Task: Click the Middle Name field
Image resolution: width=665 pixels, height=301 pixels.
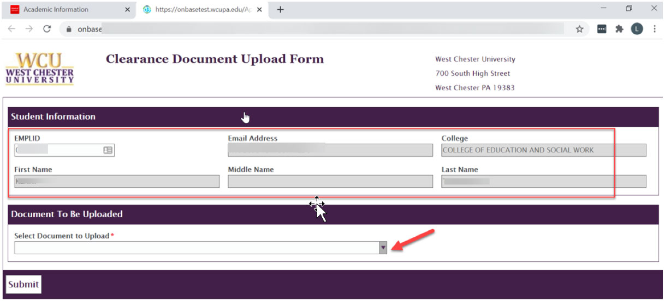Action: (330, 181)
